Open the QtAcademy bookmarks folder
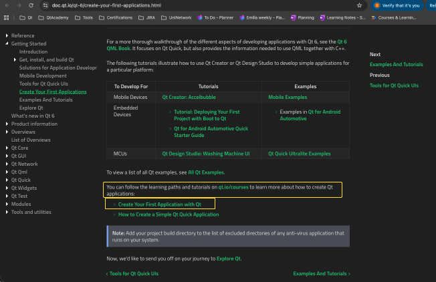The height and width of the screenshot is (282, 436). tap(53, 17)
